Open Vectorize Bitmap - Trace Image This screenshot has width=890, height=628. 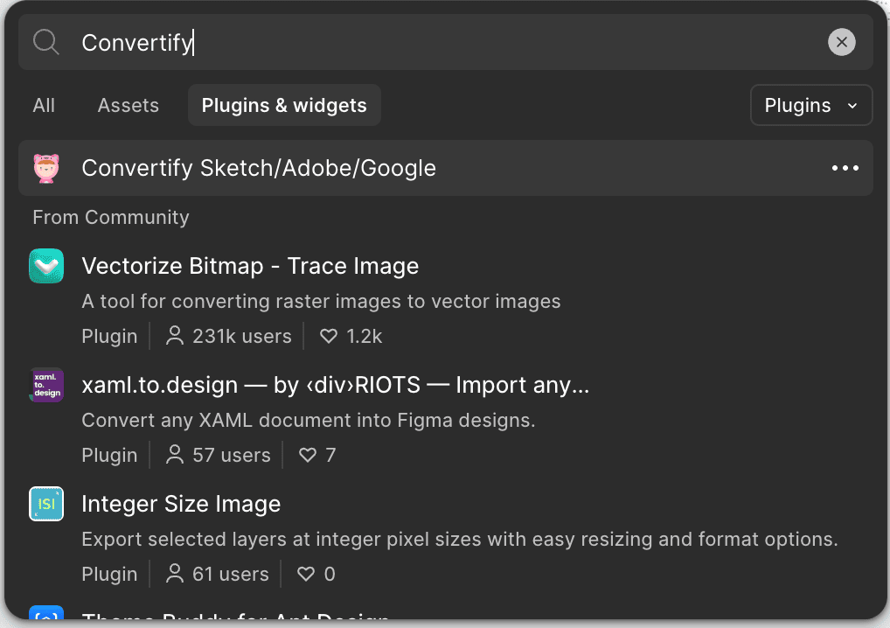coord(250,266)
